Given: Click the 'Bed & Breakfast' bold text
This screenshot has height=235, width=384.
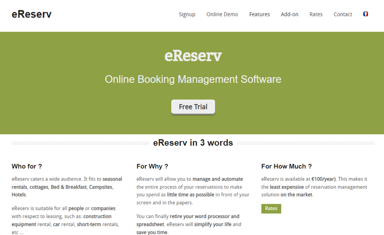Looking at the screenshot, I should 69,187.
